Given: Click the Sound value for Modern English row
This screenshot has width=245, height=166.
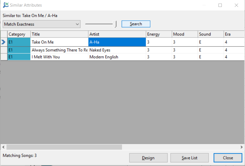Looking at the screenshot, I should [211, 57].
